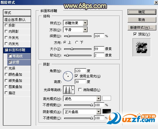Enable the 等高线 checkbox
Image resolution: width=158 pixels, height=129 pixels.
point(10,56)
